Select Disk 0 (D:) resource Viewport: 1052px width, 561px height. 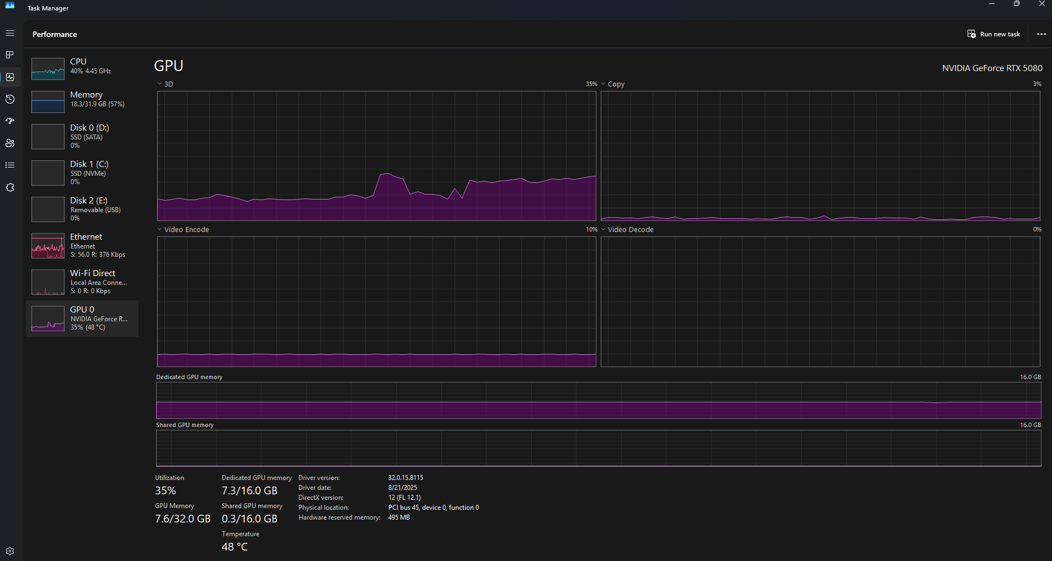pyautogui.click(x=82, y=136)
